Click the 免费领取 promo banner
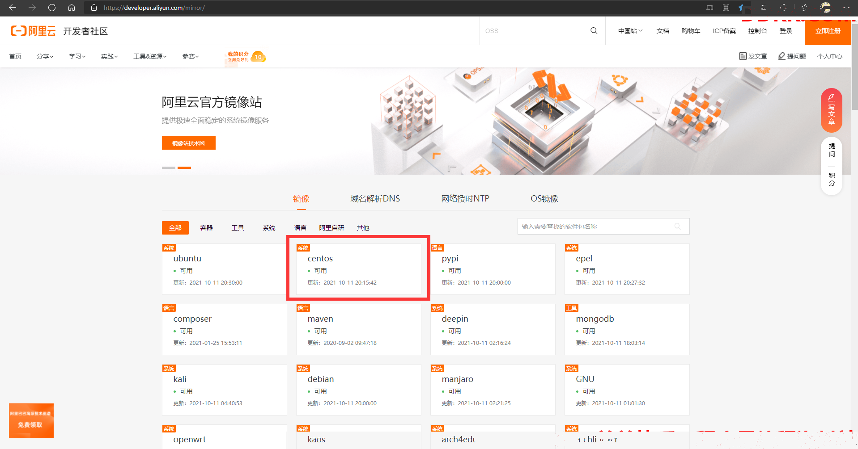The width and height of the screenshot is (858, 449). [31, 421]
